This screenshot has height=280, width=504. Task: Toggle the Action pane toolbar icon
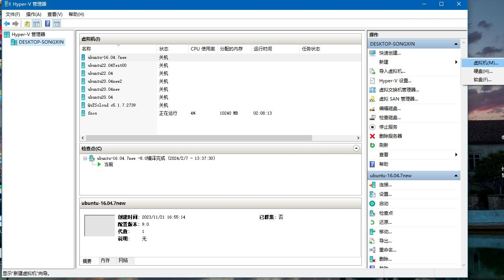click(x=57, y=24)
